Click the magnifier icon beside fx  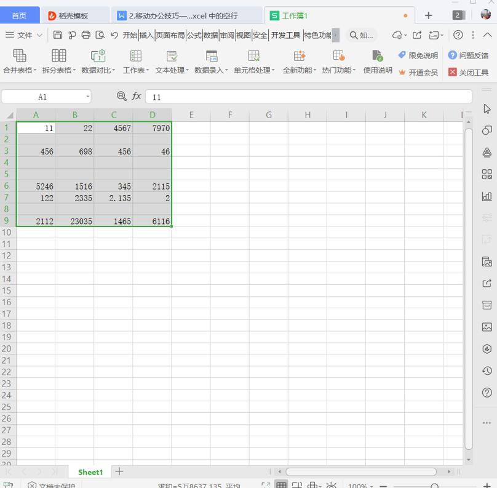[122, 96]
